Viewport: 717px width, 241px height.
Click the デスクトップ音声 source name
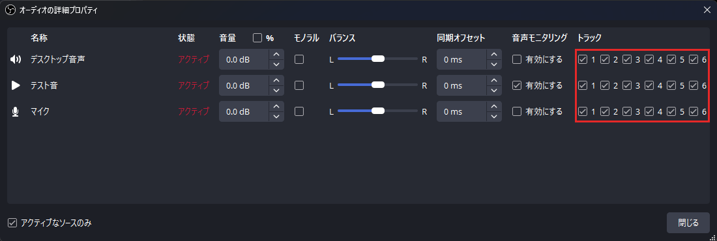(57, 59)
